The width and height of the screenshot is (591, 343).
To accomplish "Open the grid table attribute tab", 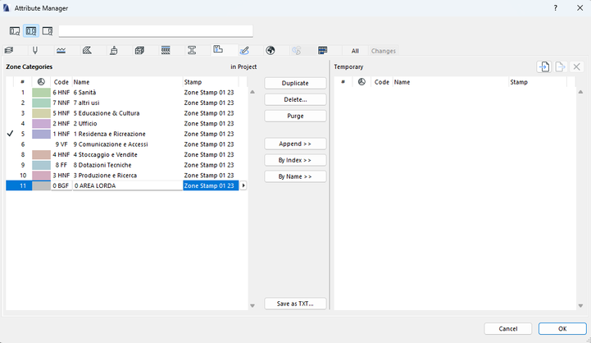I will tap(323, 50).
